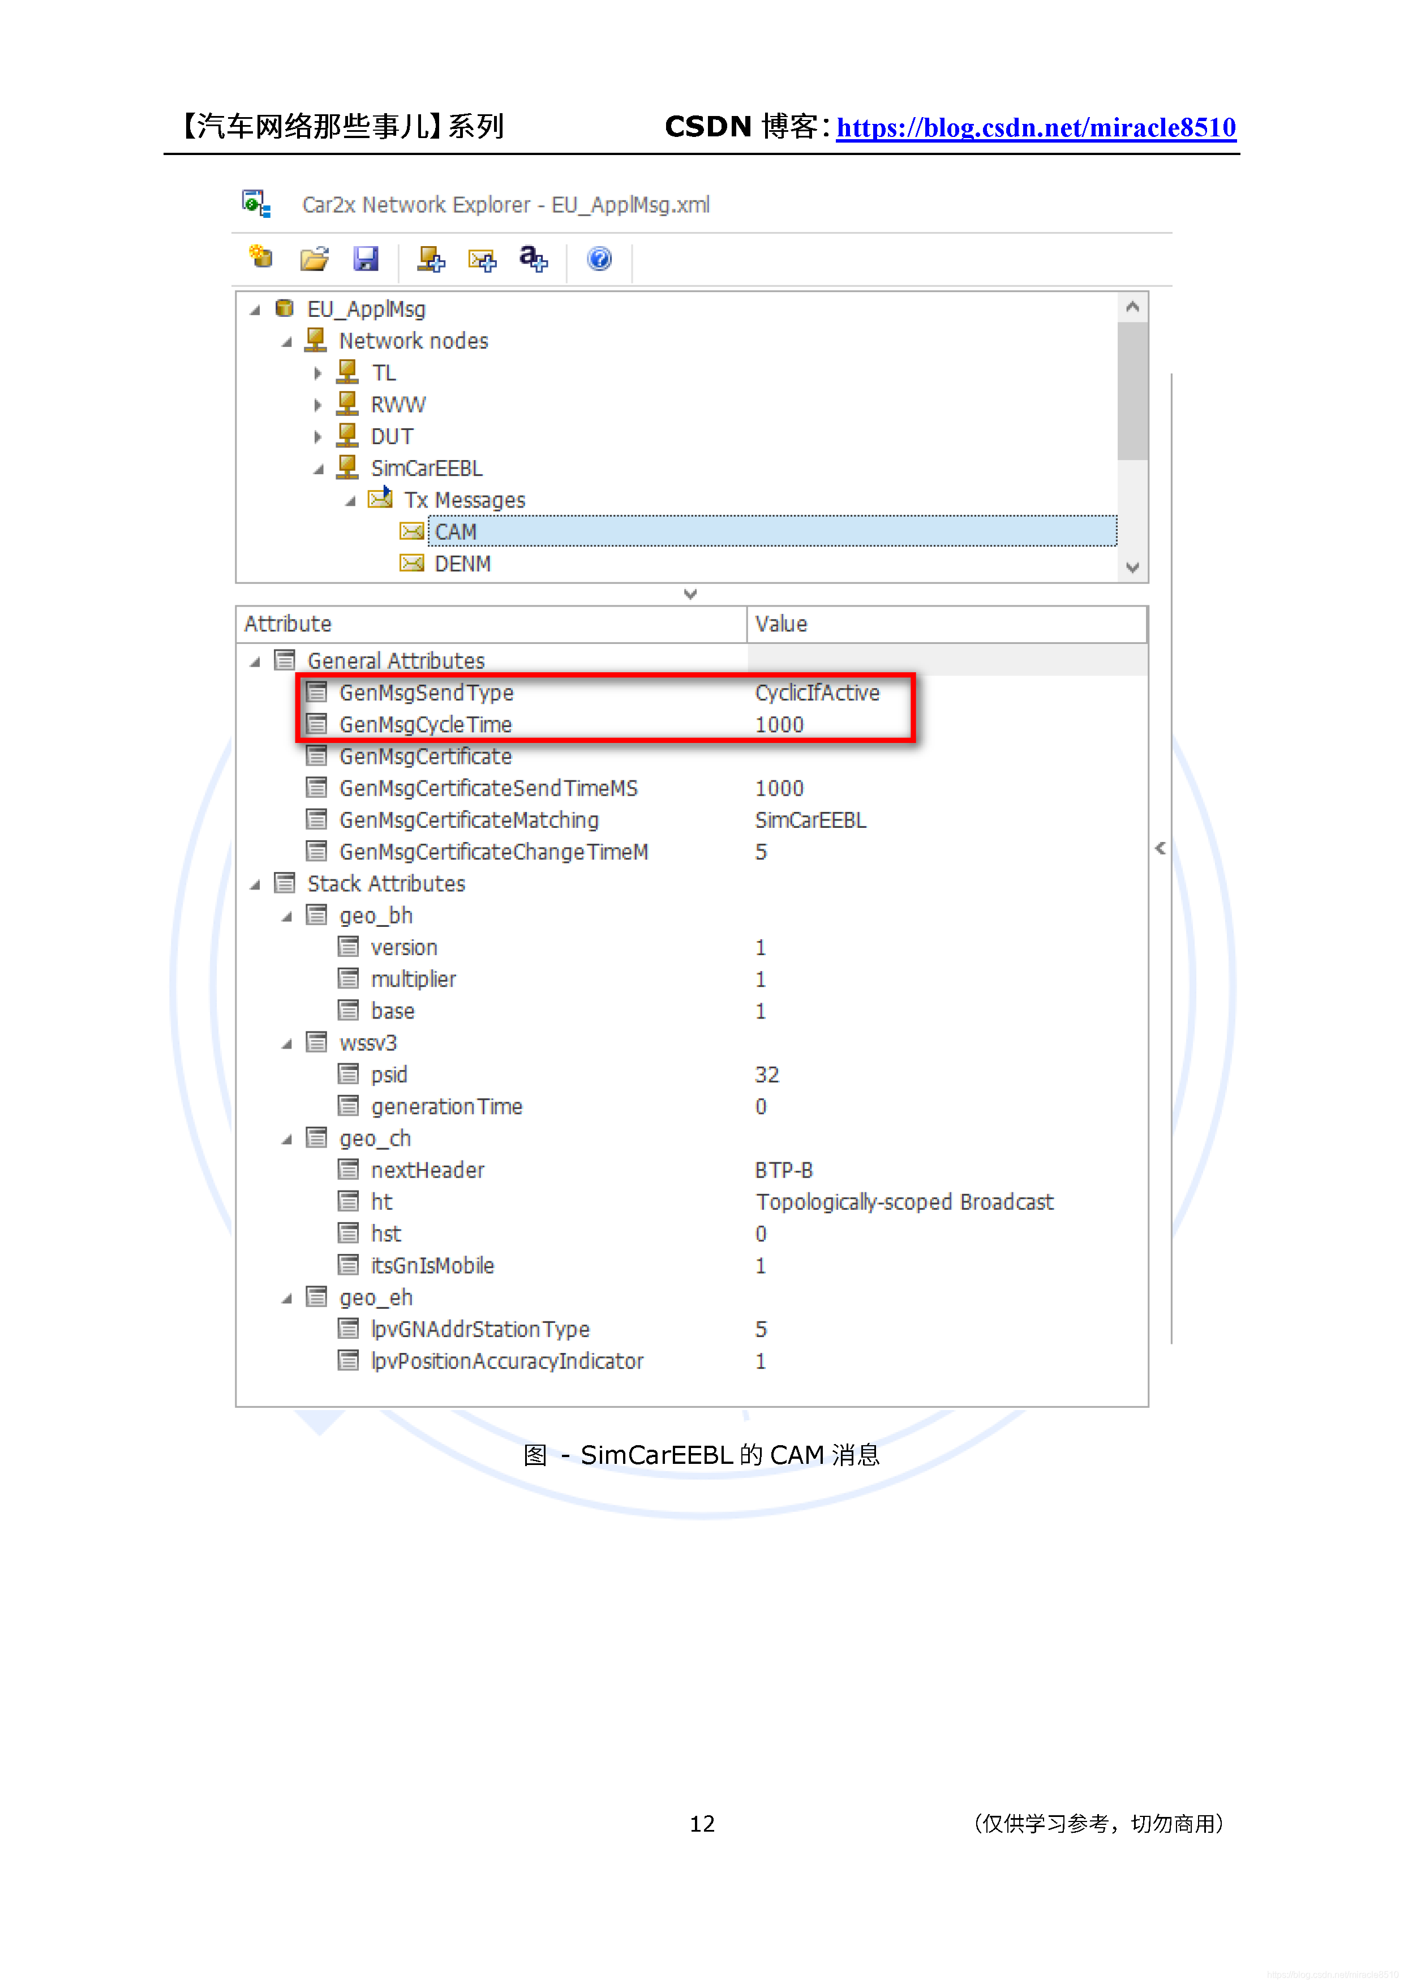The height and width of the screenshot is (1985, 1404).
Task: Collapse the SimCarEEBL node
Action: [319, 470]
